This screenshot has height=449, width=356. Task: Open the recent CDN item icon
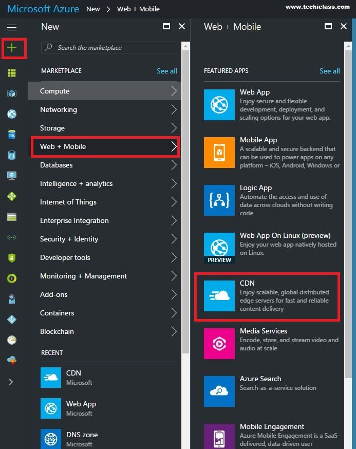click(x=51, y=378)
